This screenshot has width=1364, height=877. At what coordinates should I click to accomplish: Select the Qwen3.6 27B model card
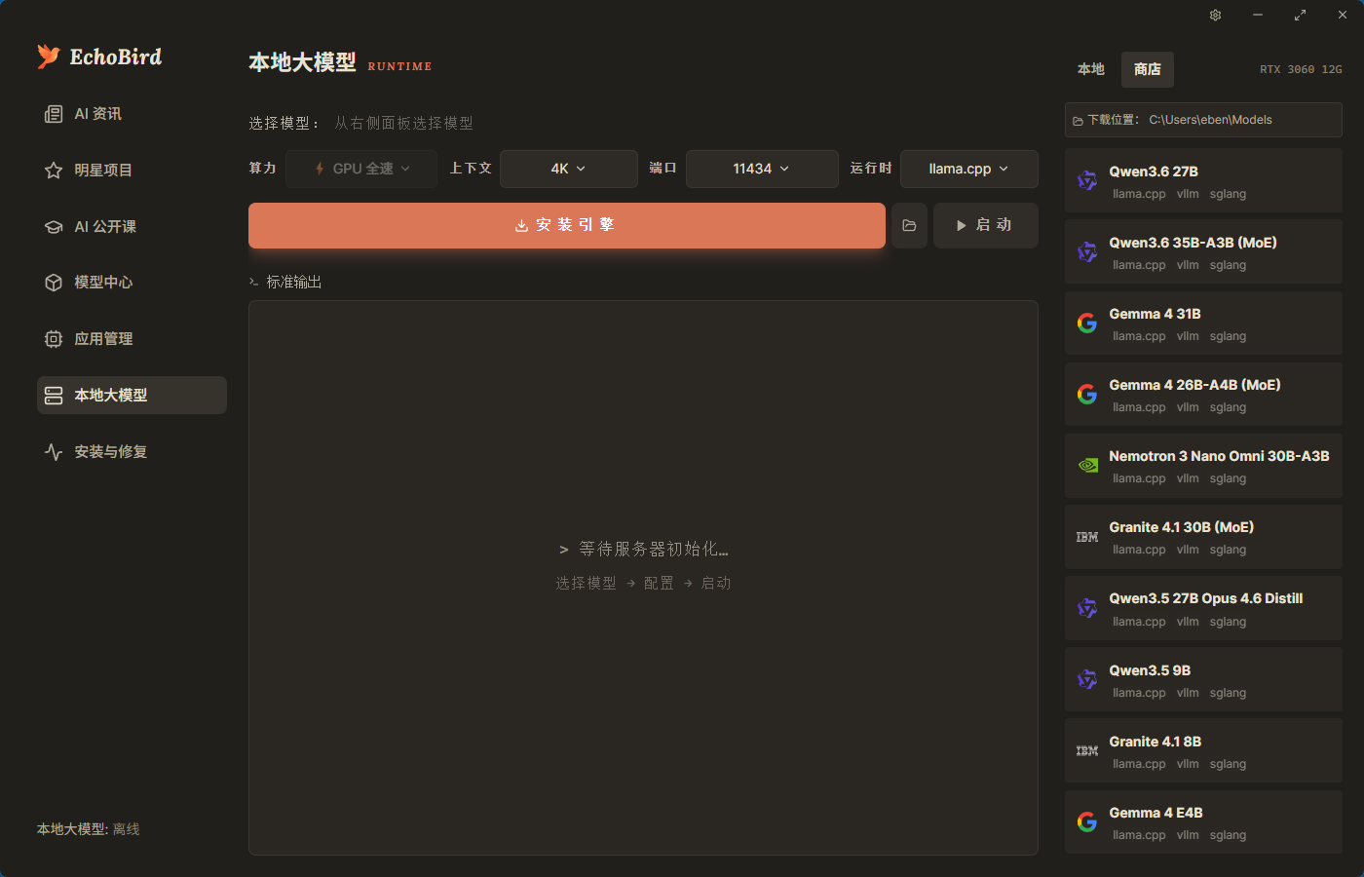(x=1203, y=180)
